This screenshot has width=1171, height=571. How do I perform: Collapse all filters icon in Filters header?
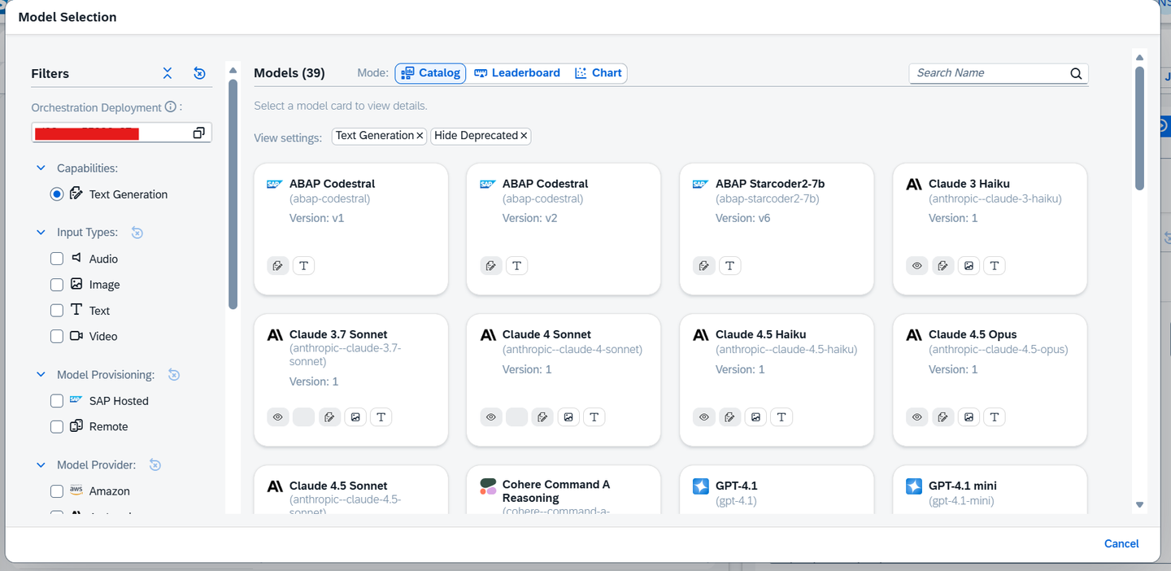(x=168, y=73)
